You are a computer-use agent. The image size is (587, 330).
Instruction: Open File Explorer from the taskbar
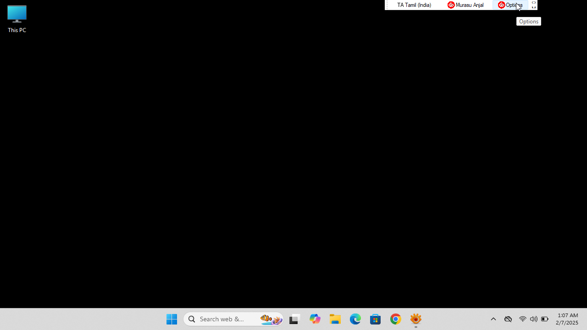335,319
